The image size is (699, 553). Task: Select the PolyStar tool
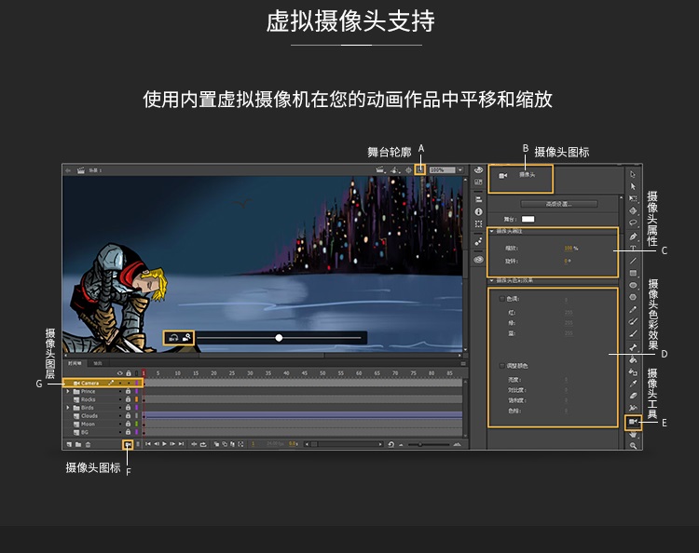point(633,297)
